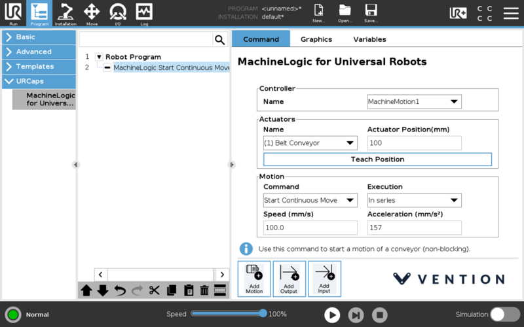
Task: Open the hamburger menu
Action: 511,13
